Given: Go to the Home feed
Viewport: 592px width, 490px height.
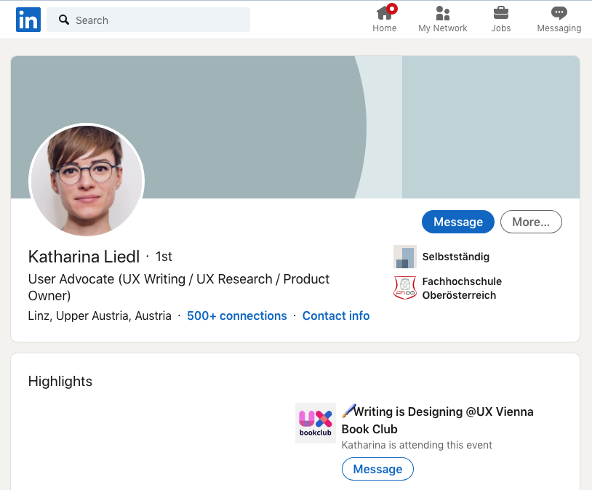Looking at the screenshot, I should tap(384, 20).
